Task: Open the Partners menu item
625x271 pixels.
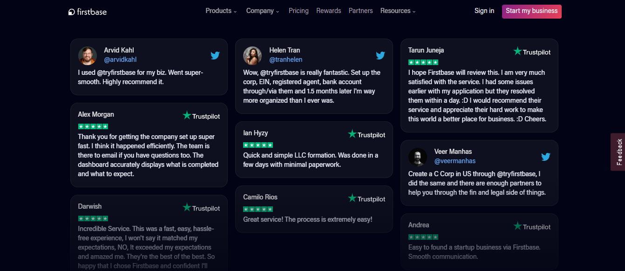Action: coord(360,10)
